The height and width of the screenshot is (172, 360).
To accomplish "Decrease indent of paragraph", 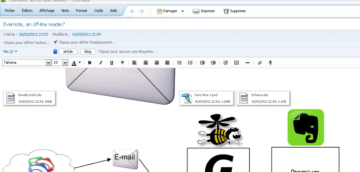I will click(202, 63).
